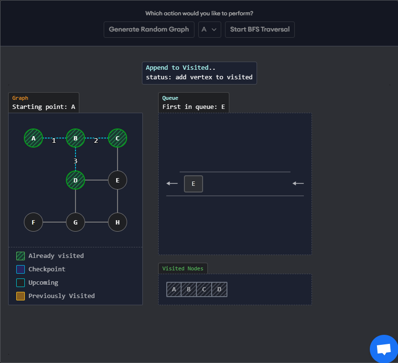The image size is (398, 363).
Task: Click the queue exit arrow left of the E item
Action: point(172,183)
